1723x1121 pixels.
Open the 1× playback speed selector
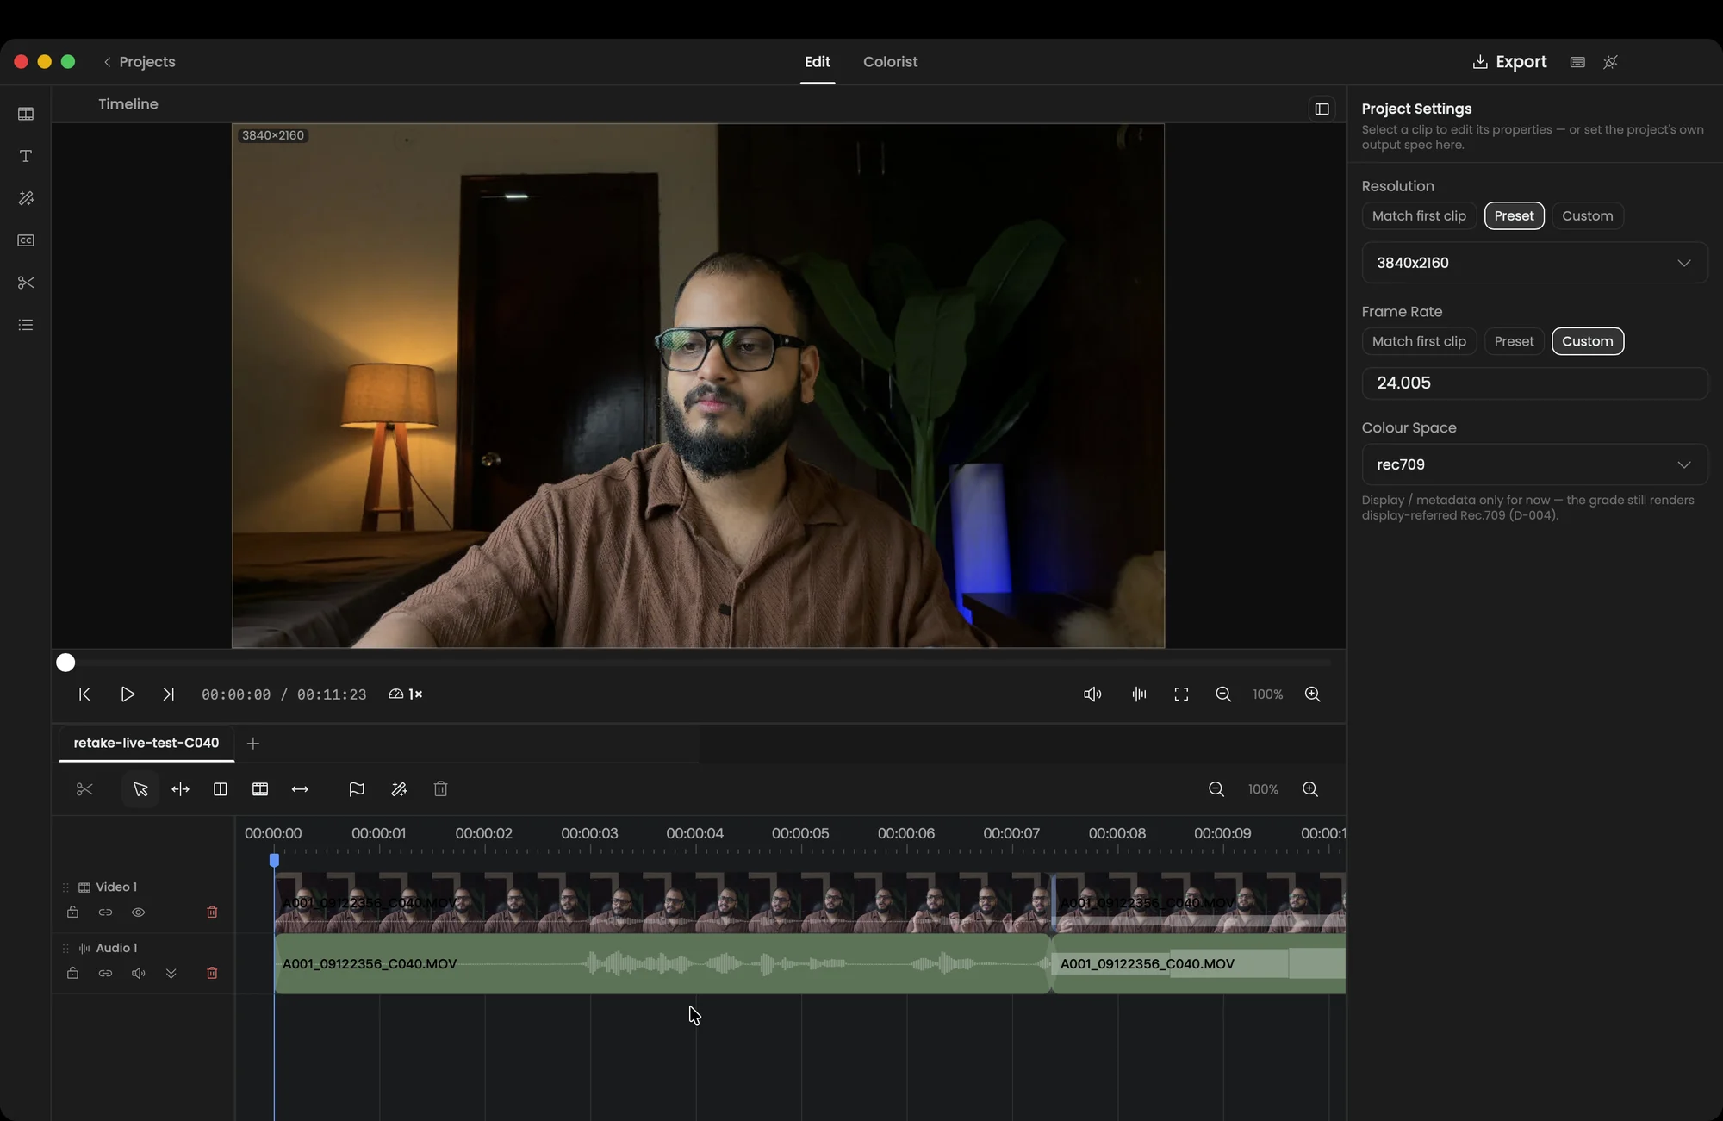pos(406,694)
